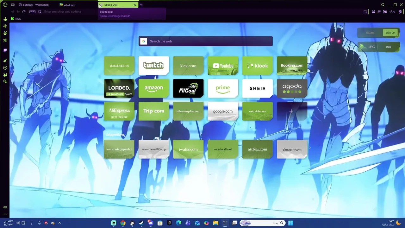Open File Explorer from the taskbar

216,223
